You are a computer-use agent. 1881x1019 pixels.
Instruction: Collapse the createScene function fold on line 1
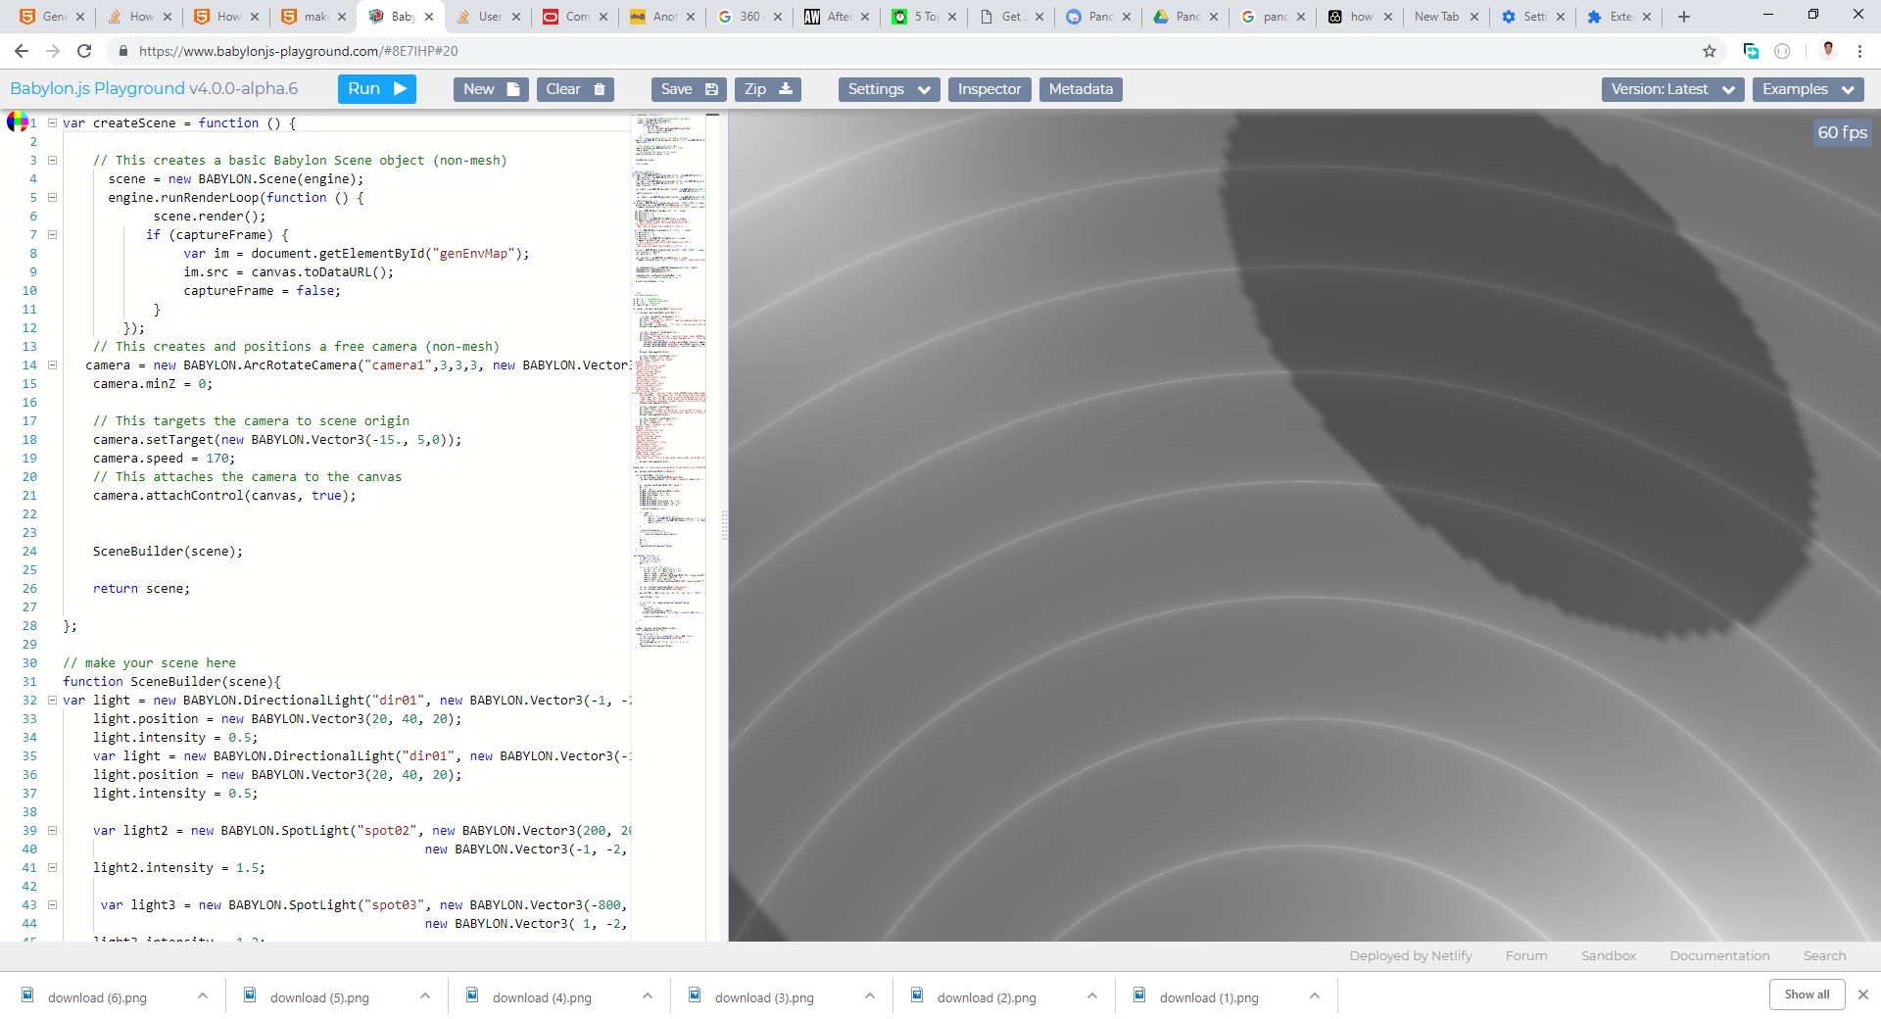[x=52, y=123]
